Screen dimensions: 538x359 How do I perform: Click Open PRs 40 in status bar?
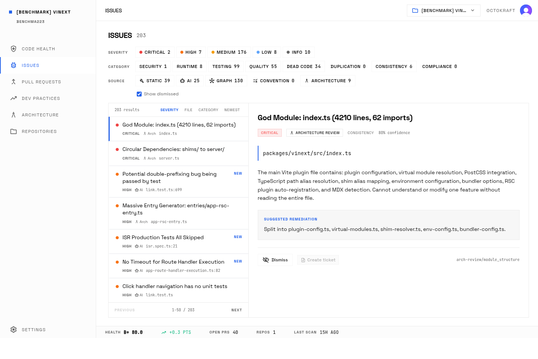pyautogui.click(x=224, y=332)
